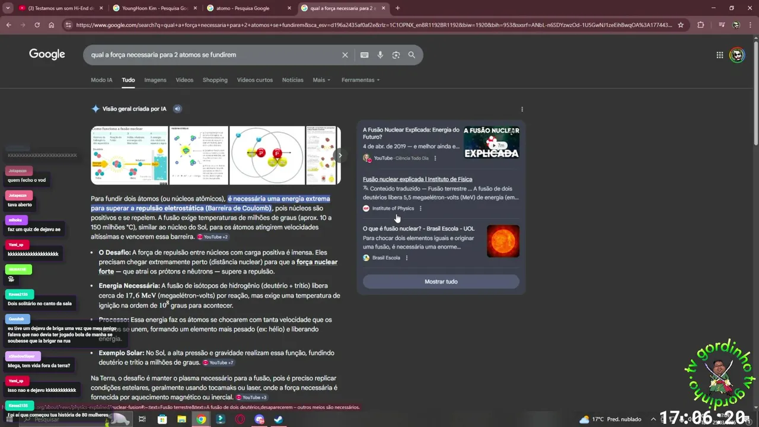This screenshot has height=427, width=759.
Task: Switch to the 'Testamos um som Hi-End' YouTube tab
Action: pyautogui.click(x=60, y=8)
